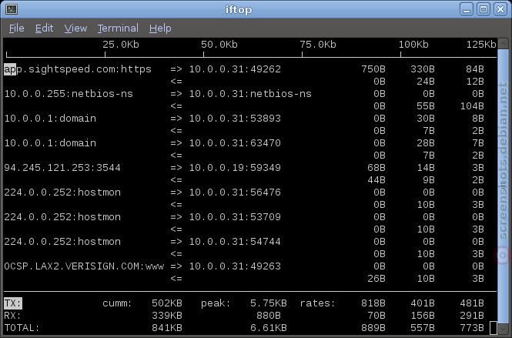This screenshot has width=512, height=338.
Task: Click 94.245.121.253:3544 host entry
Action: tap(62, 168)
